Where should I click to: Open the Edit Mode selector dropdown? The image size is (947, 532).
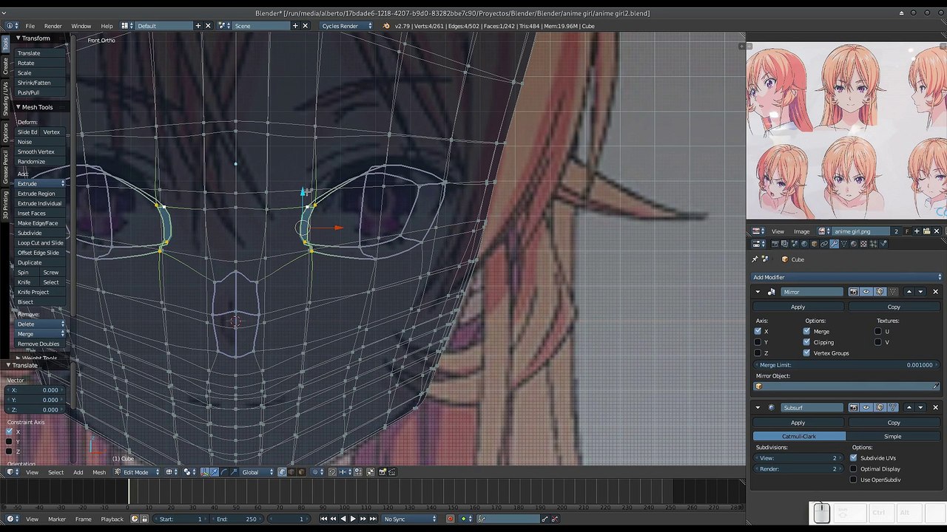[137, 472]
